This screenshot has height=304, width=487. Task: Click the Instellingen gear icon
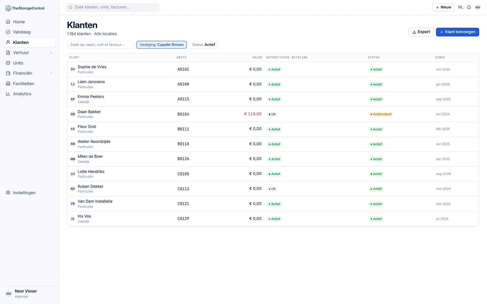8,193
